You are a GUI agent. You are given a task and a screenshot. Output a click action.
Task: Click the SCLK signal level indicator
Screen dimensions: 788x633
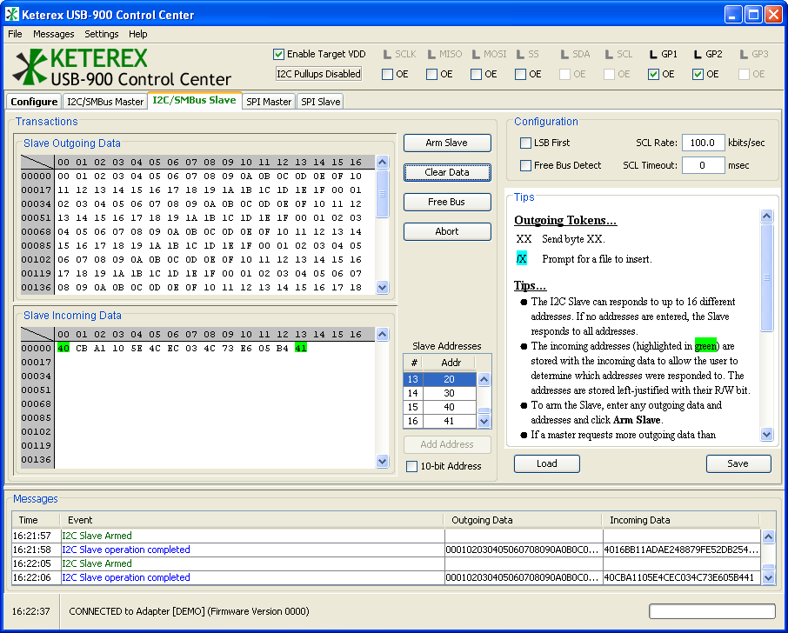387,55
